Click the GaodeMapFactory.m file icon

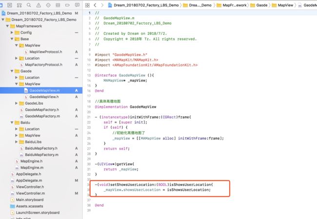(x=21, y=116)
